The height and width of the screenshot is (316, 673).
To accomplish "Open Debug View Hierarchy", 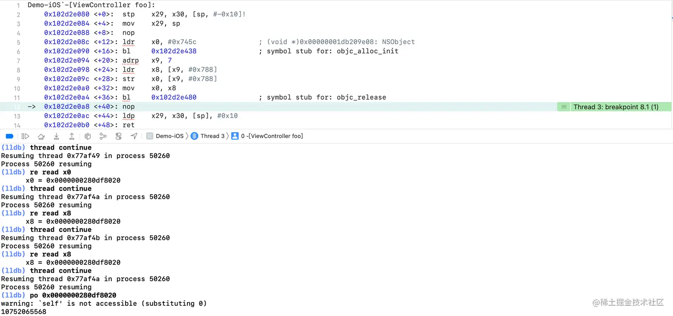I will pos(88,136).
